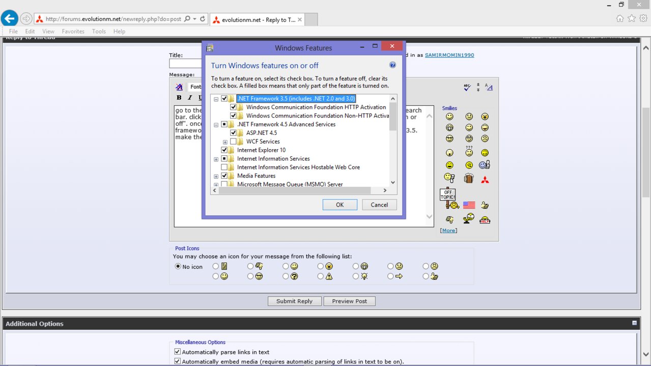The width and height of the screenshot is (651, 366).
Task: Insert the US flag smiley
Action: point(469,205)
